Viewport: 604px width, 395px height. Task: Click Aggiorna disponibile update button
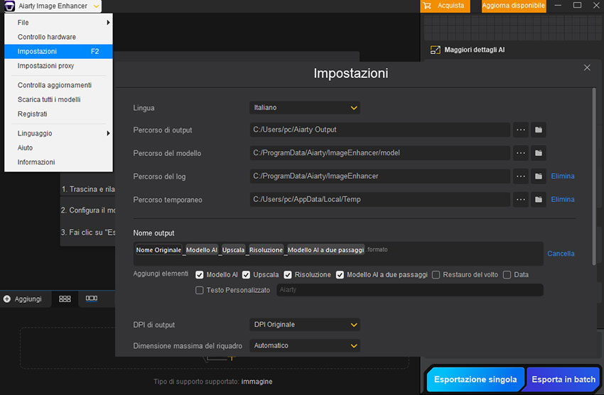[x=514, y=6]
